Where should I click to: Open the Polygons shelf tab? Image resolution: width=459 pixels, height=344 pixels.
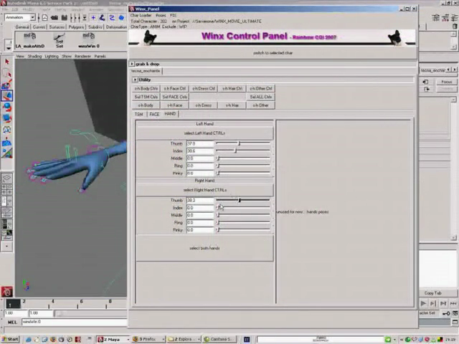click(x=77, y=27)
